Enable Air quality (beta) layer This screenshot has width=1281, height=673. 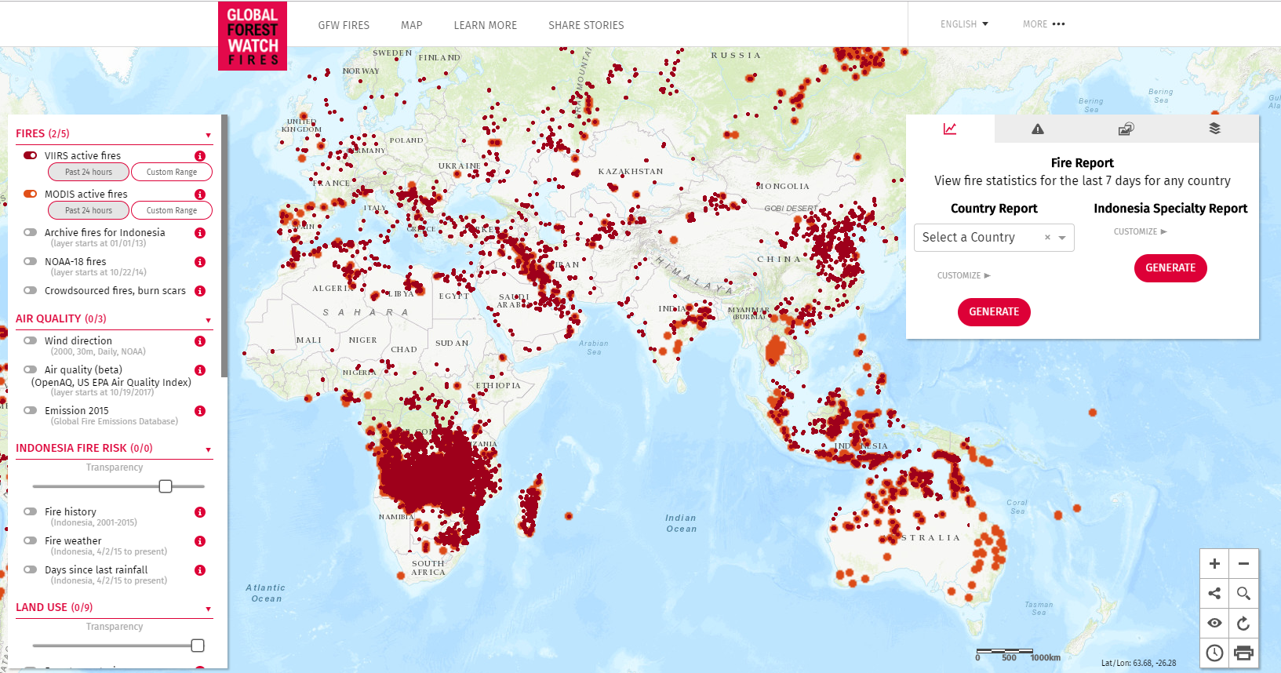(x=31, y=369)
